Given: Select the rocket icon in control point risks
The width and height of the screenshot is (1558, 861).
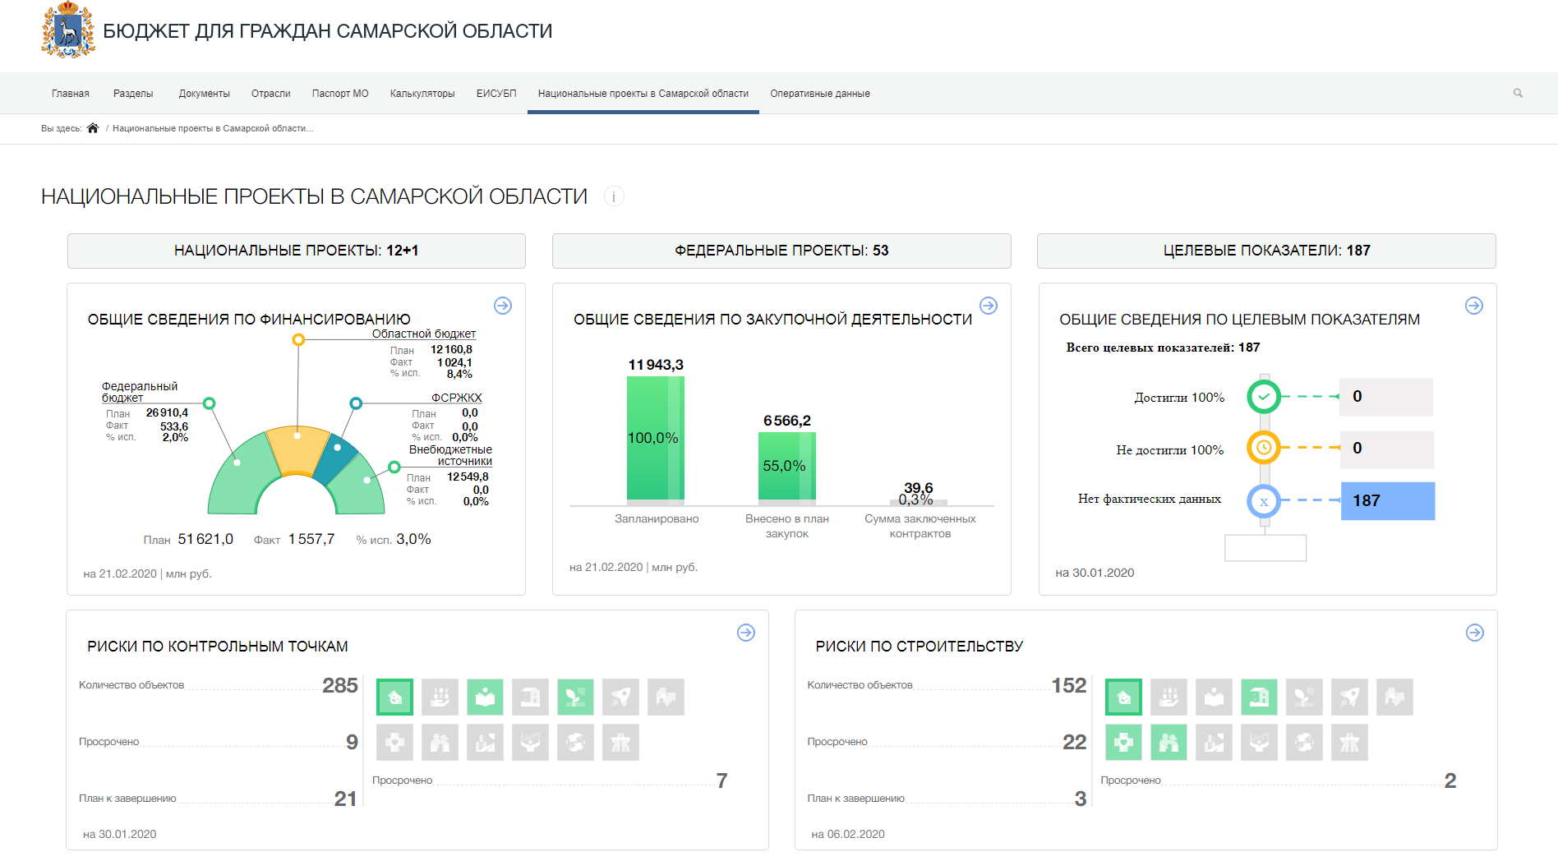Looking at the screenshot, I should 620,698.
